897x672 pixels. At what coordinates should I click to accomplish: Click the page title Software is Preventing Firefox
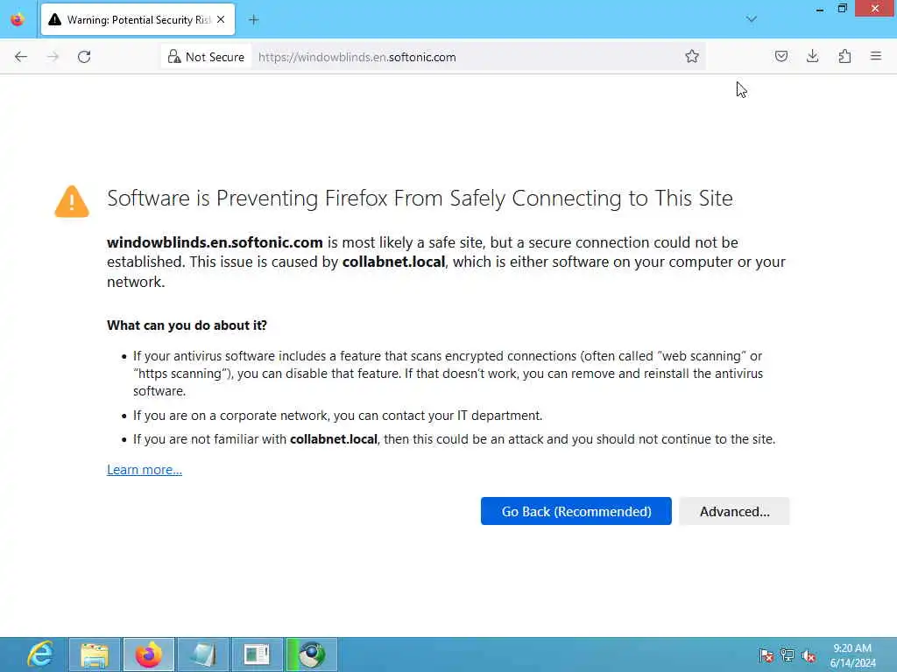click(x=420, y=199)
